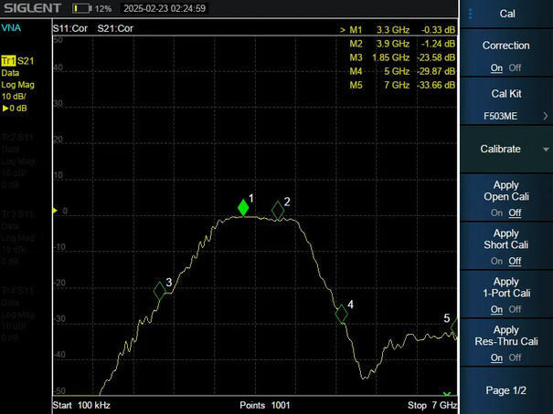This screenshot has height=414, width=553.
Task: Select the dimmed Tr2 S11 trace
Action: [x=17, y=138]
